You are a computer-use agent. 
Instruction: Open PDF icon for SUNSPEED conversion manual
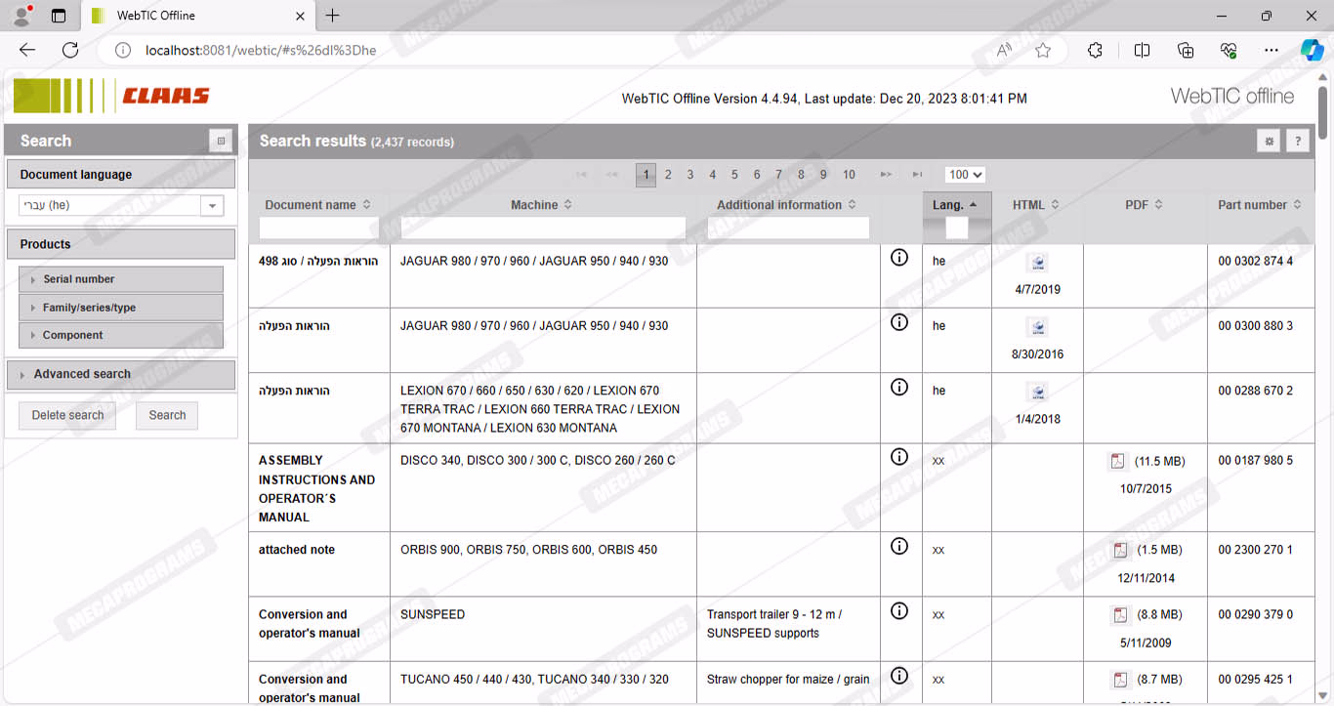pyautogui.click(x=1119, y=615)
